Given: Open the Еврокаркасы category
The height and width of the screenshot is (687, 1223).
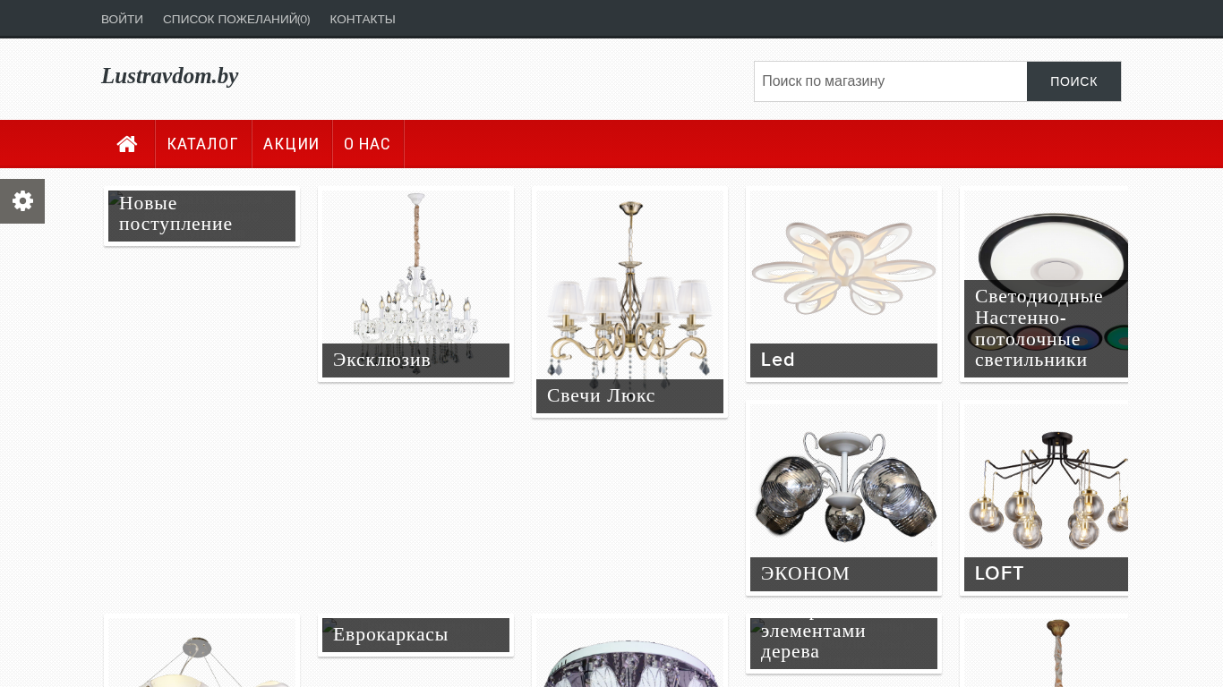Looking at the screenshot, I should point(415,635).
